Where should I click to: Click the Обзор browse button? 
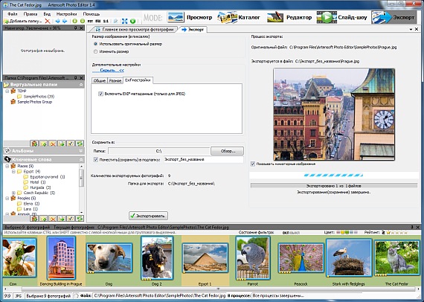click(x=227, y=151)
